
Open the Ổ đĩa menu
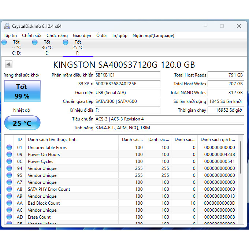pyautogui.click(x=101, y=36)
